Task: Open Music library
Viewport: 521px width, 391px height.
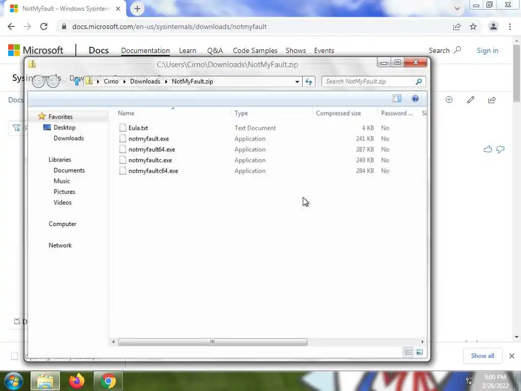Action: [62, 181]
